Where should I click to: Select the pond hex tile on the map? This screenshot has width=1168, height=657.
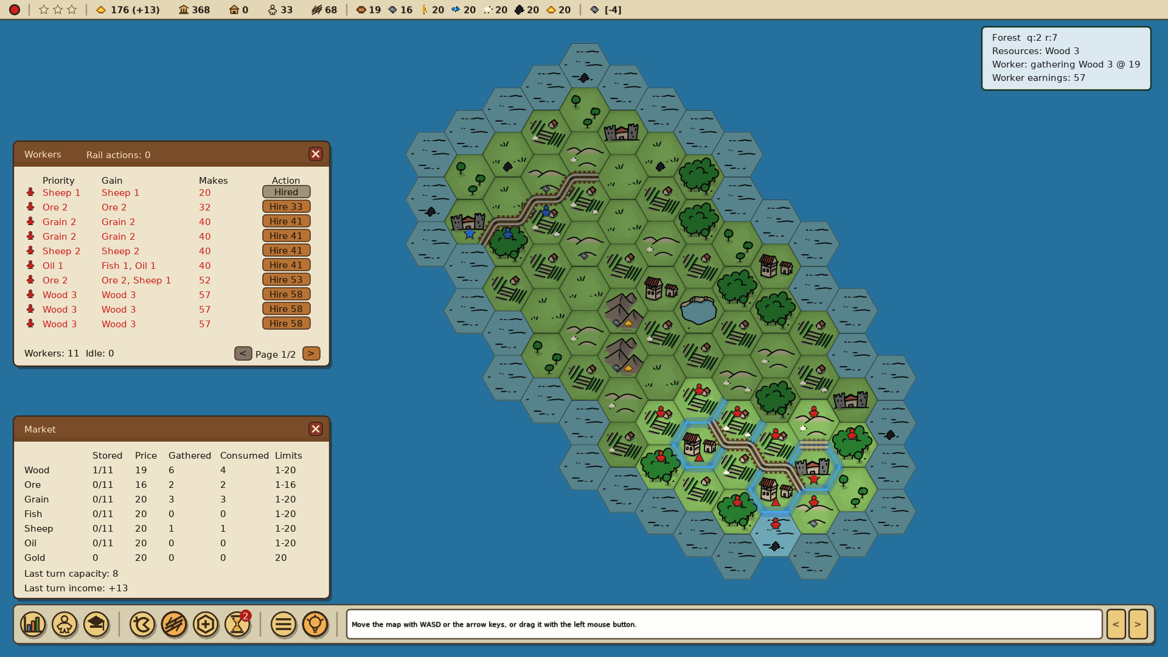(x=698, y=310)
